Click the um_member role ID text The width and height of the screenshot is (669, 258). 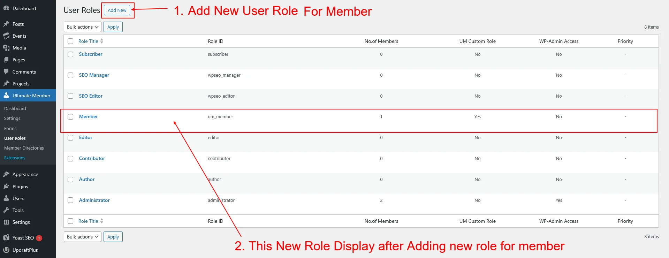click(220, 117)
